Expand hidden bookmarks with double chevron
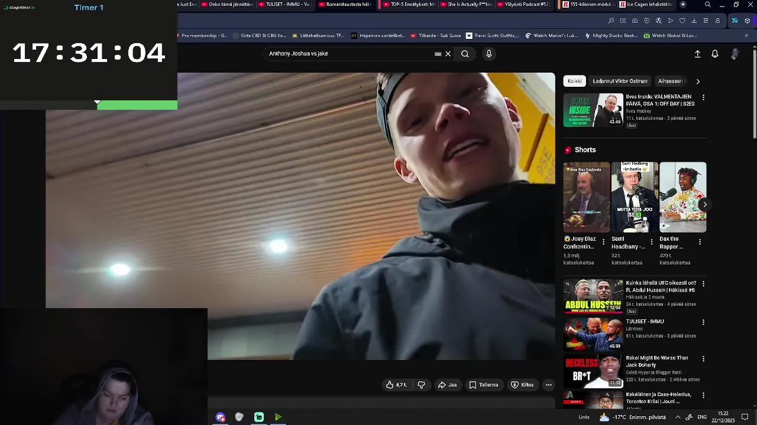Image resolution: width=757 pixels, height=425 pixels. click(746, 35)
